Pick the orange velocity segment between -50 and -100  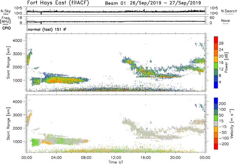[x=216, y=135]
